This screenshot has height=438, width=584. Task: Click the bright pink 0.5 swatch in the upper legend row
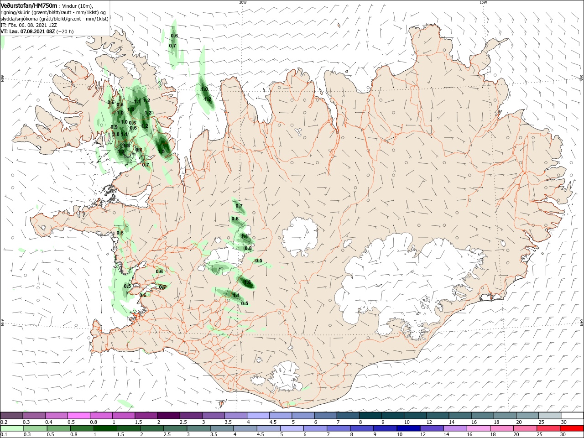[78, 416]
